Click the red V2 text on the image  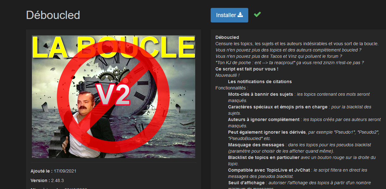point(113,94)
